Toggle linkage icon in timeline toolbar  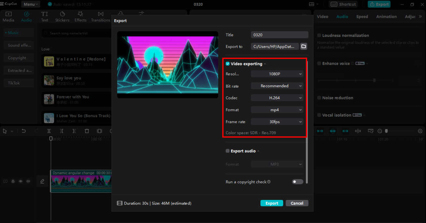coord(345,131)
